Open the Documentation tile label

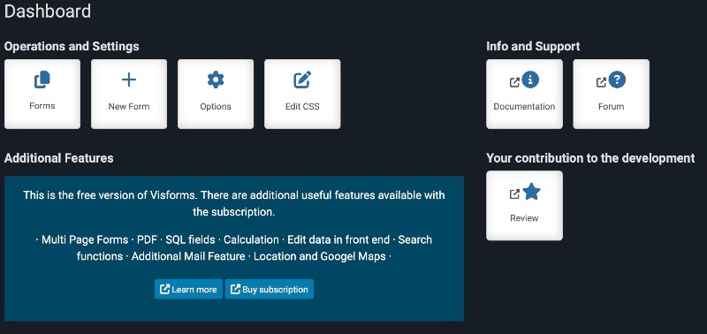(524, 107)
